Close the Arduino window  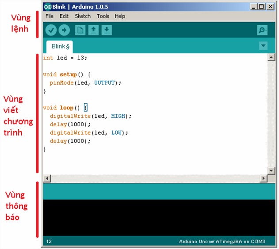click(270, 7)
